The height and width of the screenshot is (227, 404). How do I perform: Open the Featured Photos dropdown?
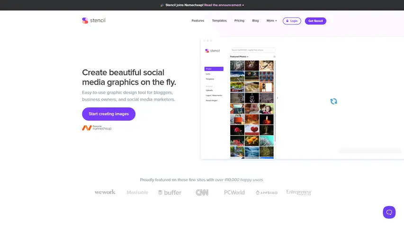point(239,57)
